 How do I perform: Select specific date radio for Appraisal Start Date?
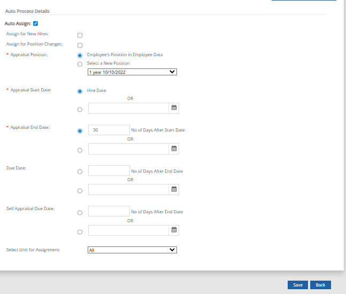coord(80,110)
